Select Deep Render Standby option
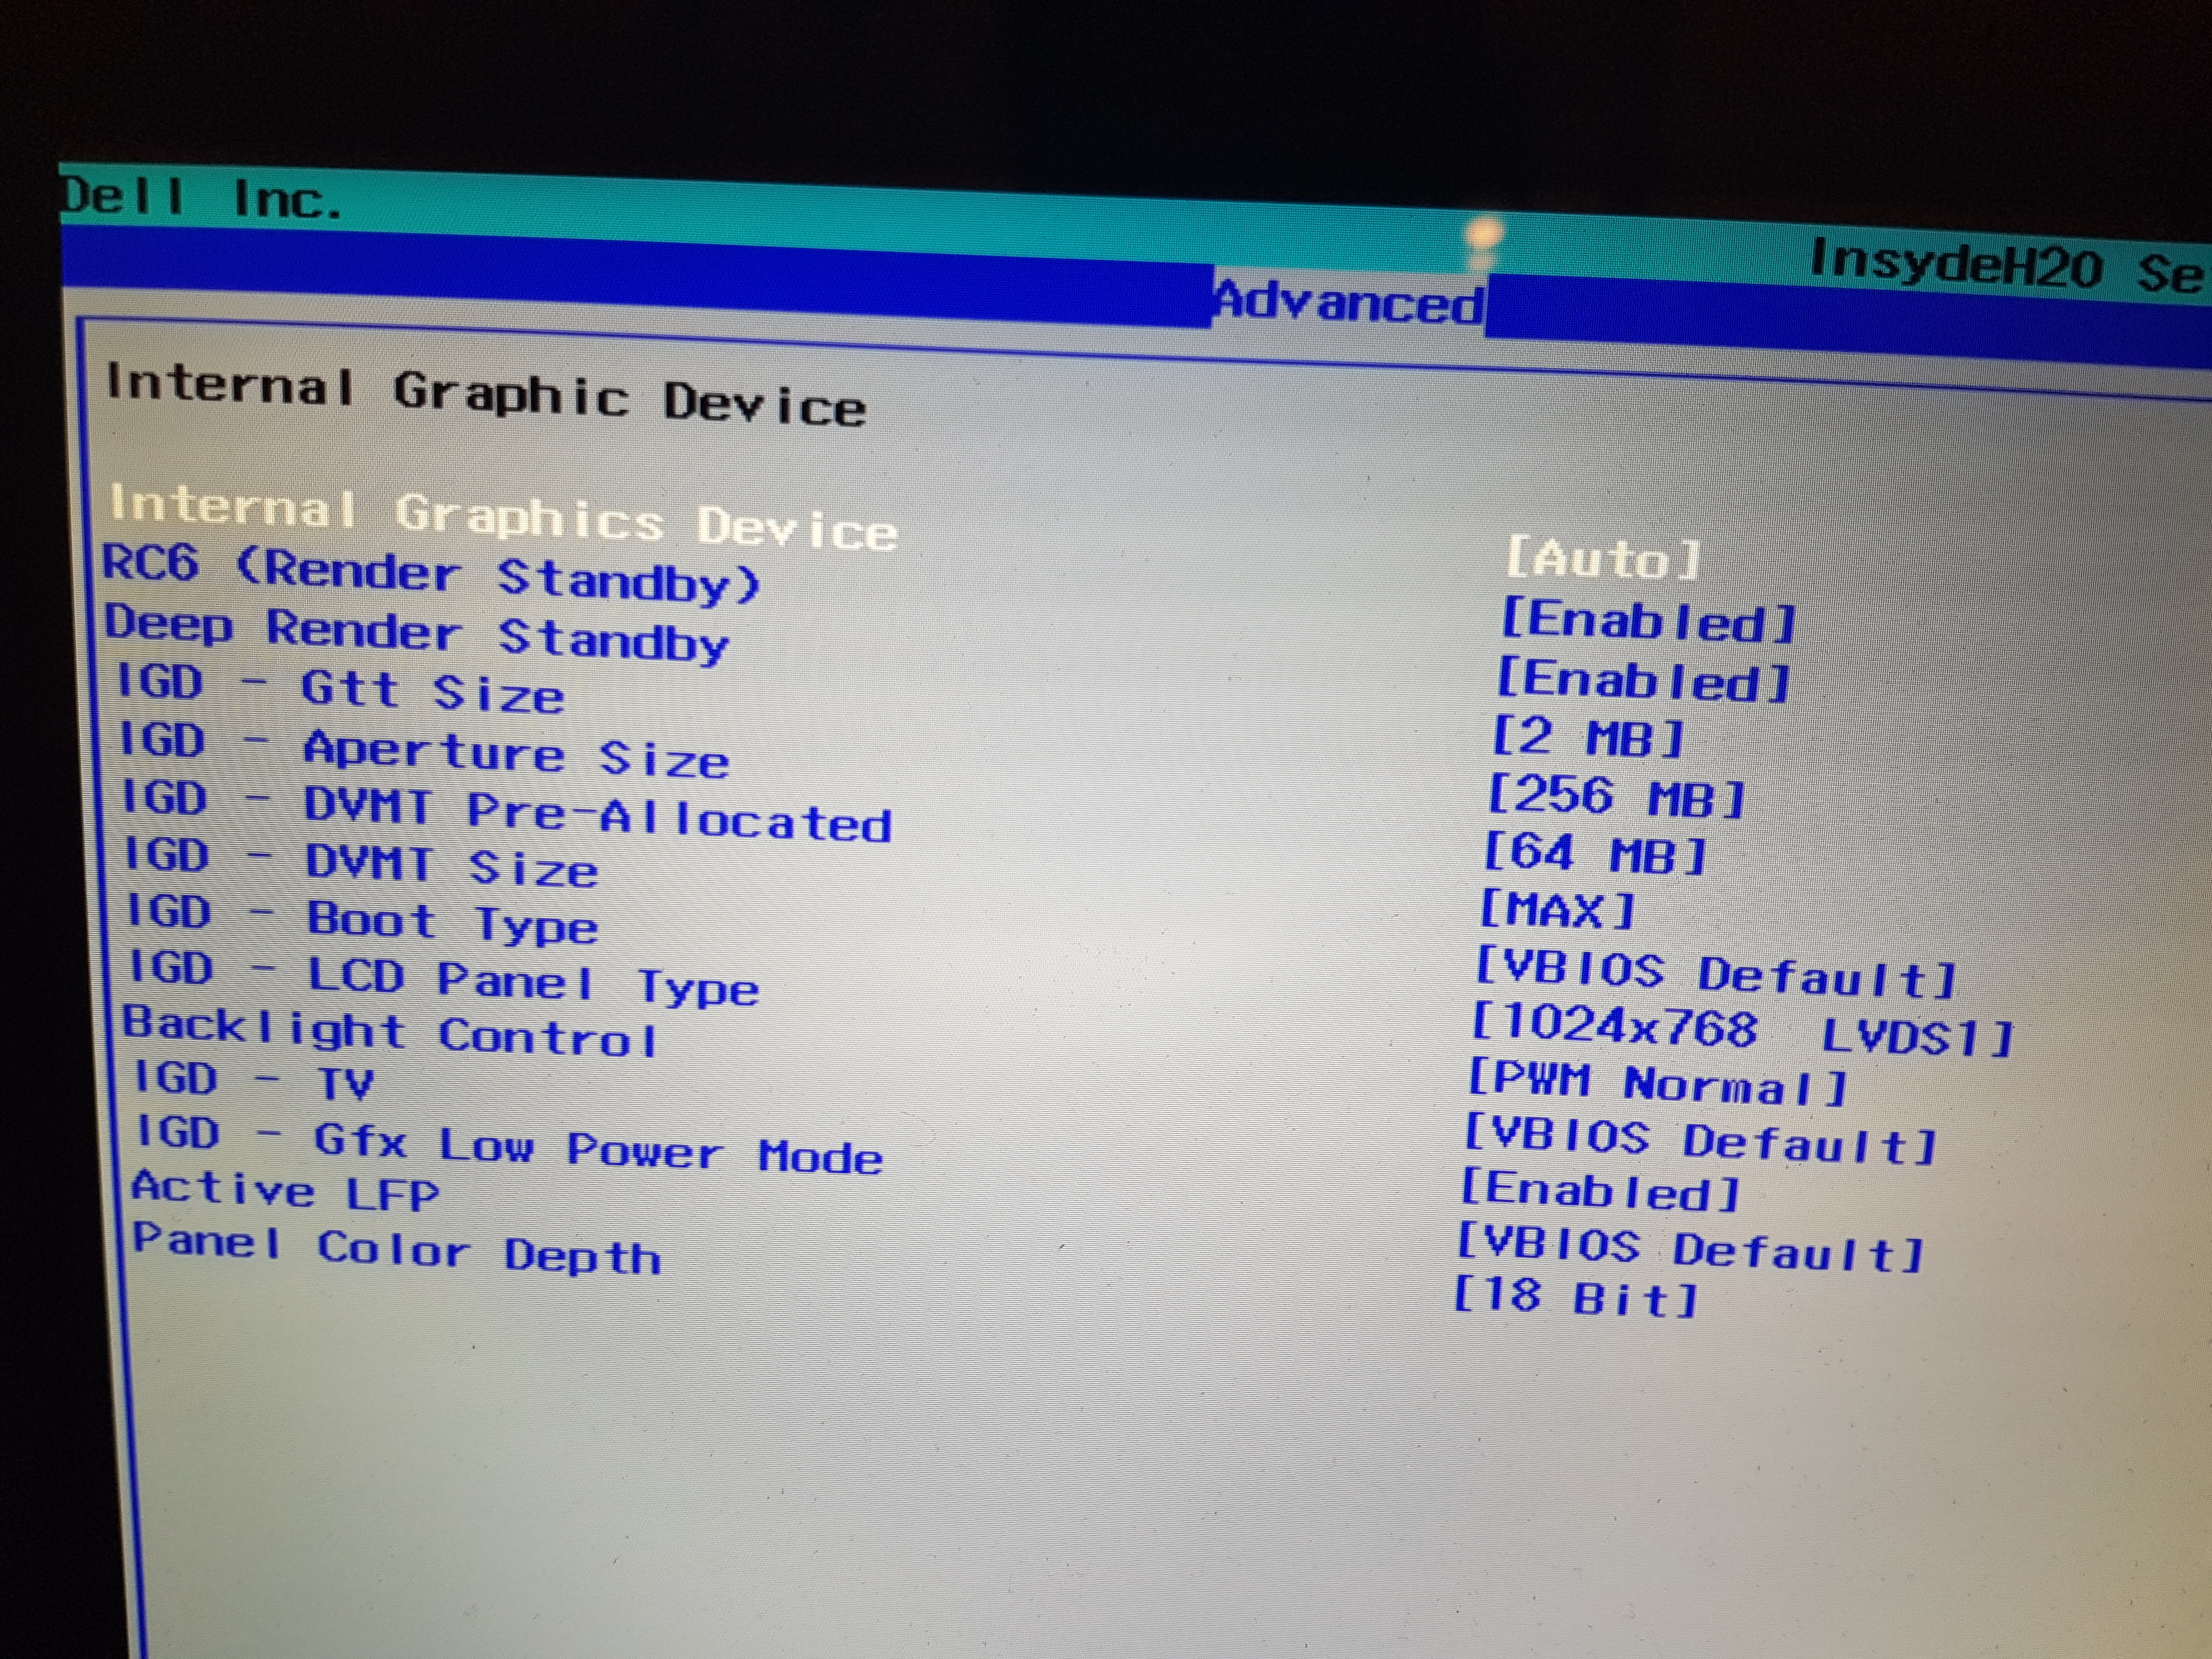Image resolution: width=2212 pixels, height=1659 pixels. click(418, 634)
